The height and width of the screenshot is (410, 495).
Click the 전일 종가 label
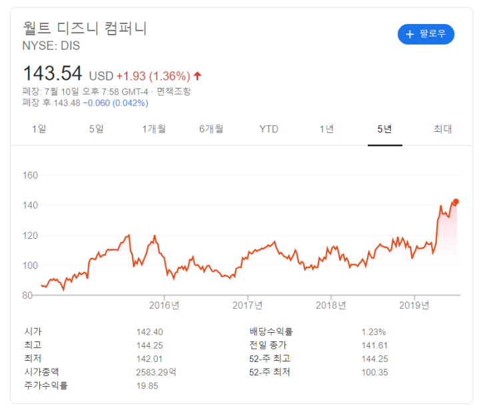point(268,345)
